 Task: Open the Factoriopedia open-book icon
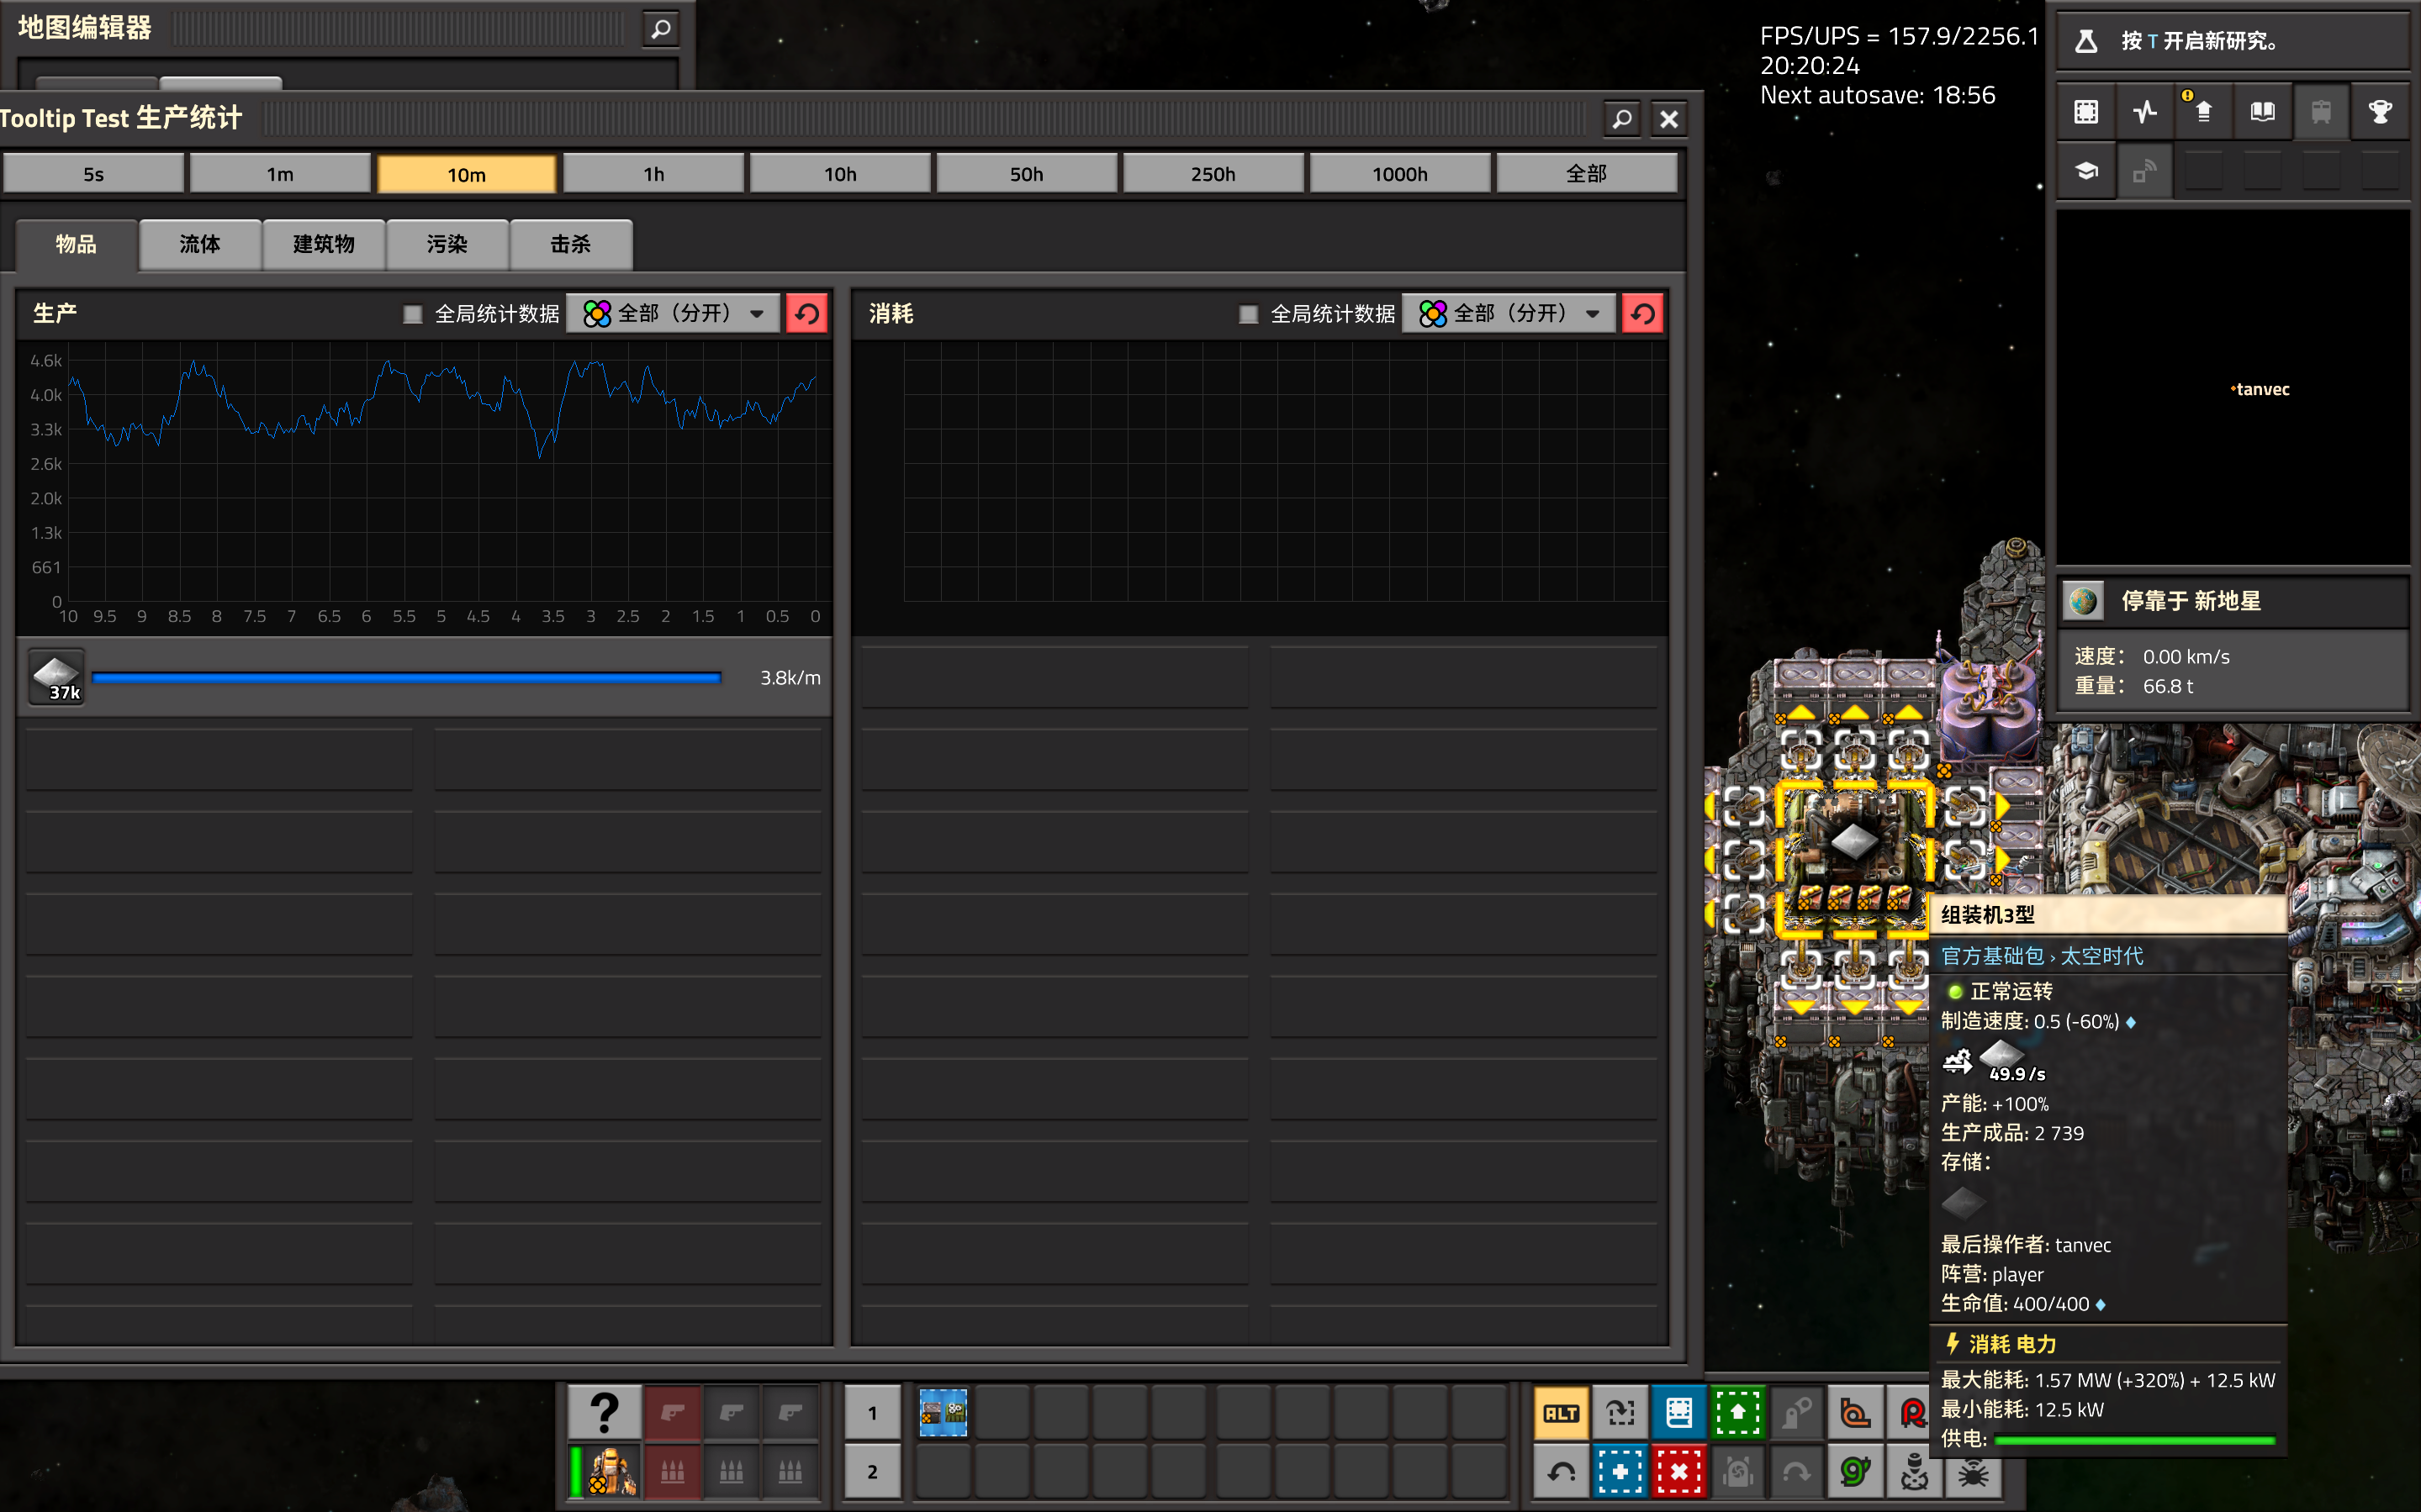(2262, 111)
